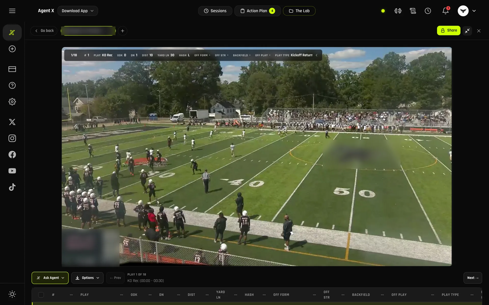Open options dots next to PLAY column
Screen dimensions: 489x305
[x=121, y=295]
